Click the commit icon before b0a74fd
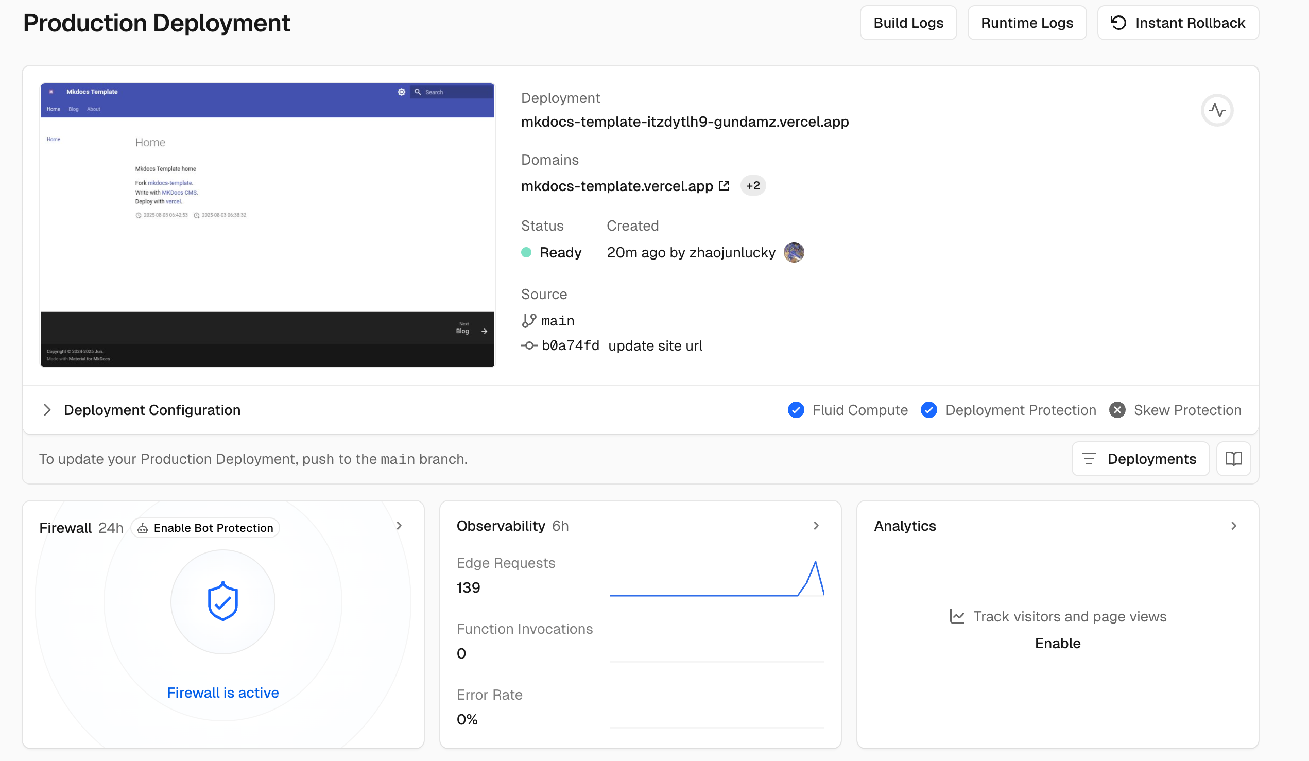This screenshot has width=1309, height=761. click(529, 345)
